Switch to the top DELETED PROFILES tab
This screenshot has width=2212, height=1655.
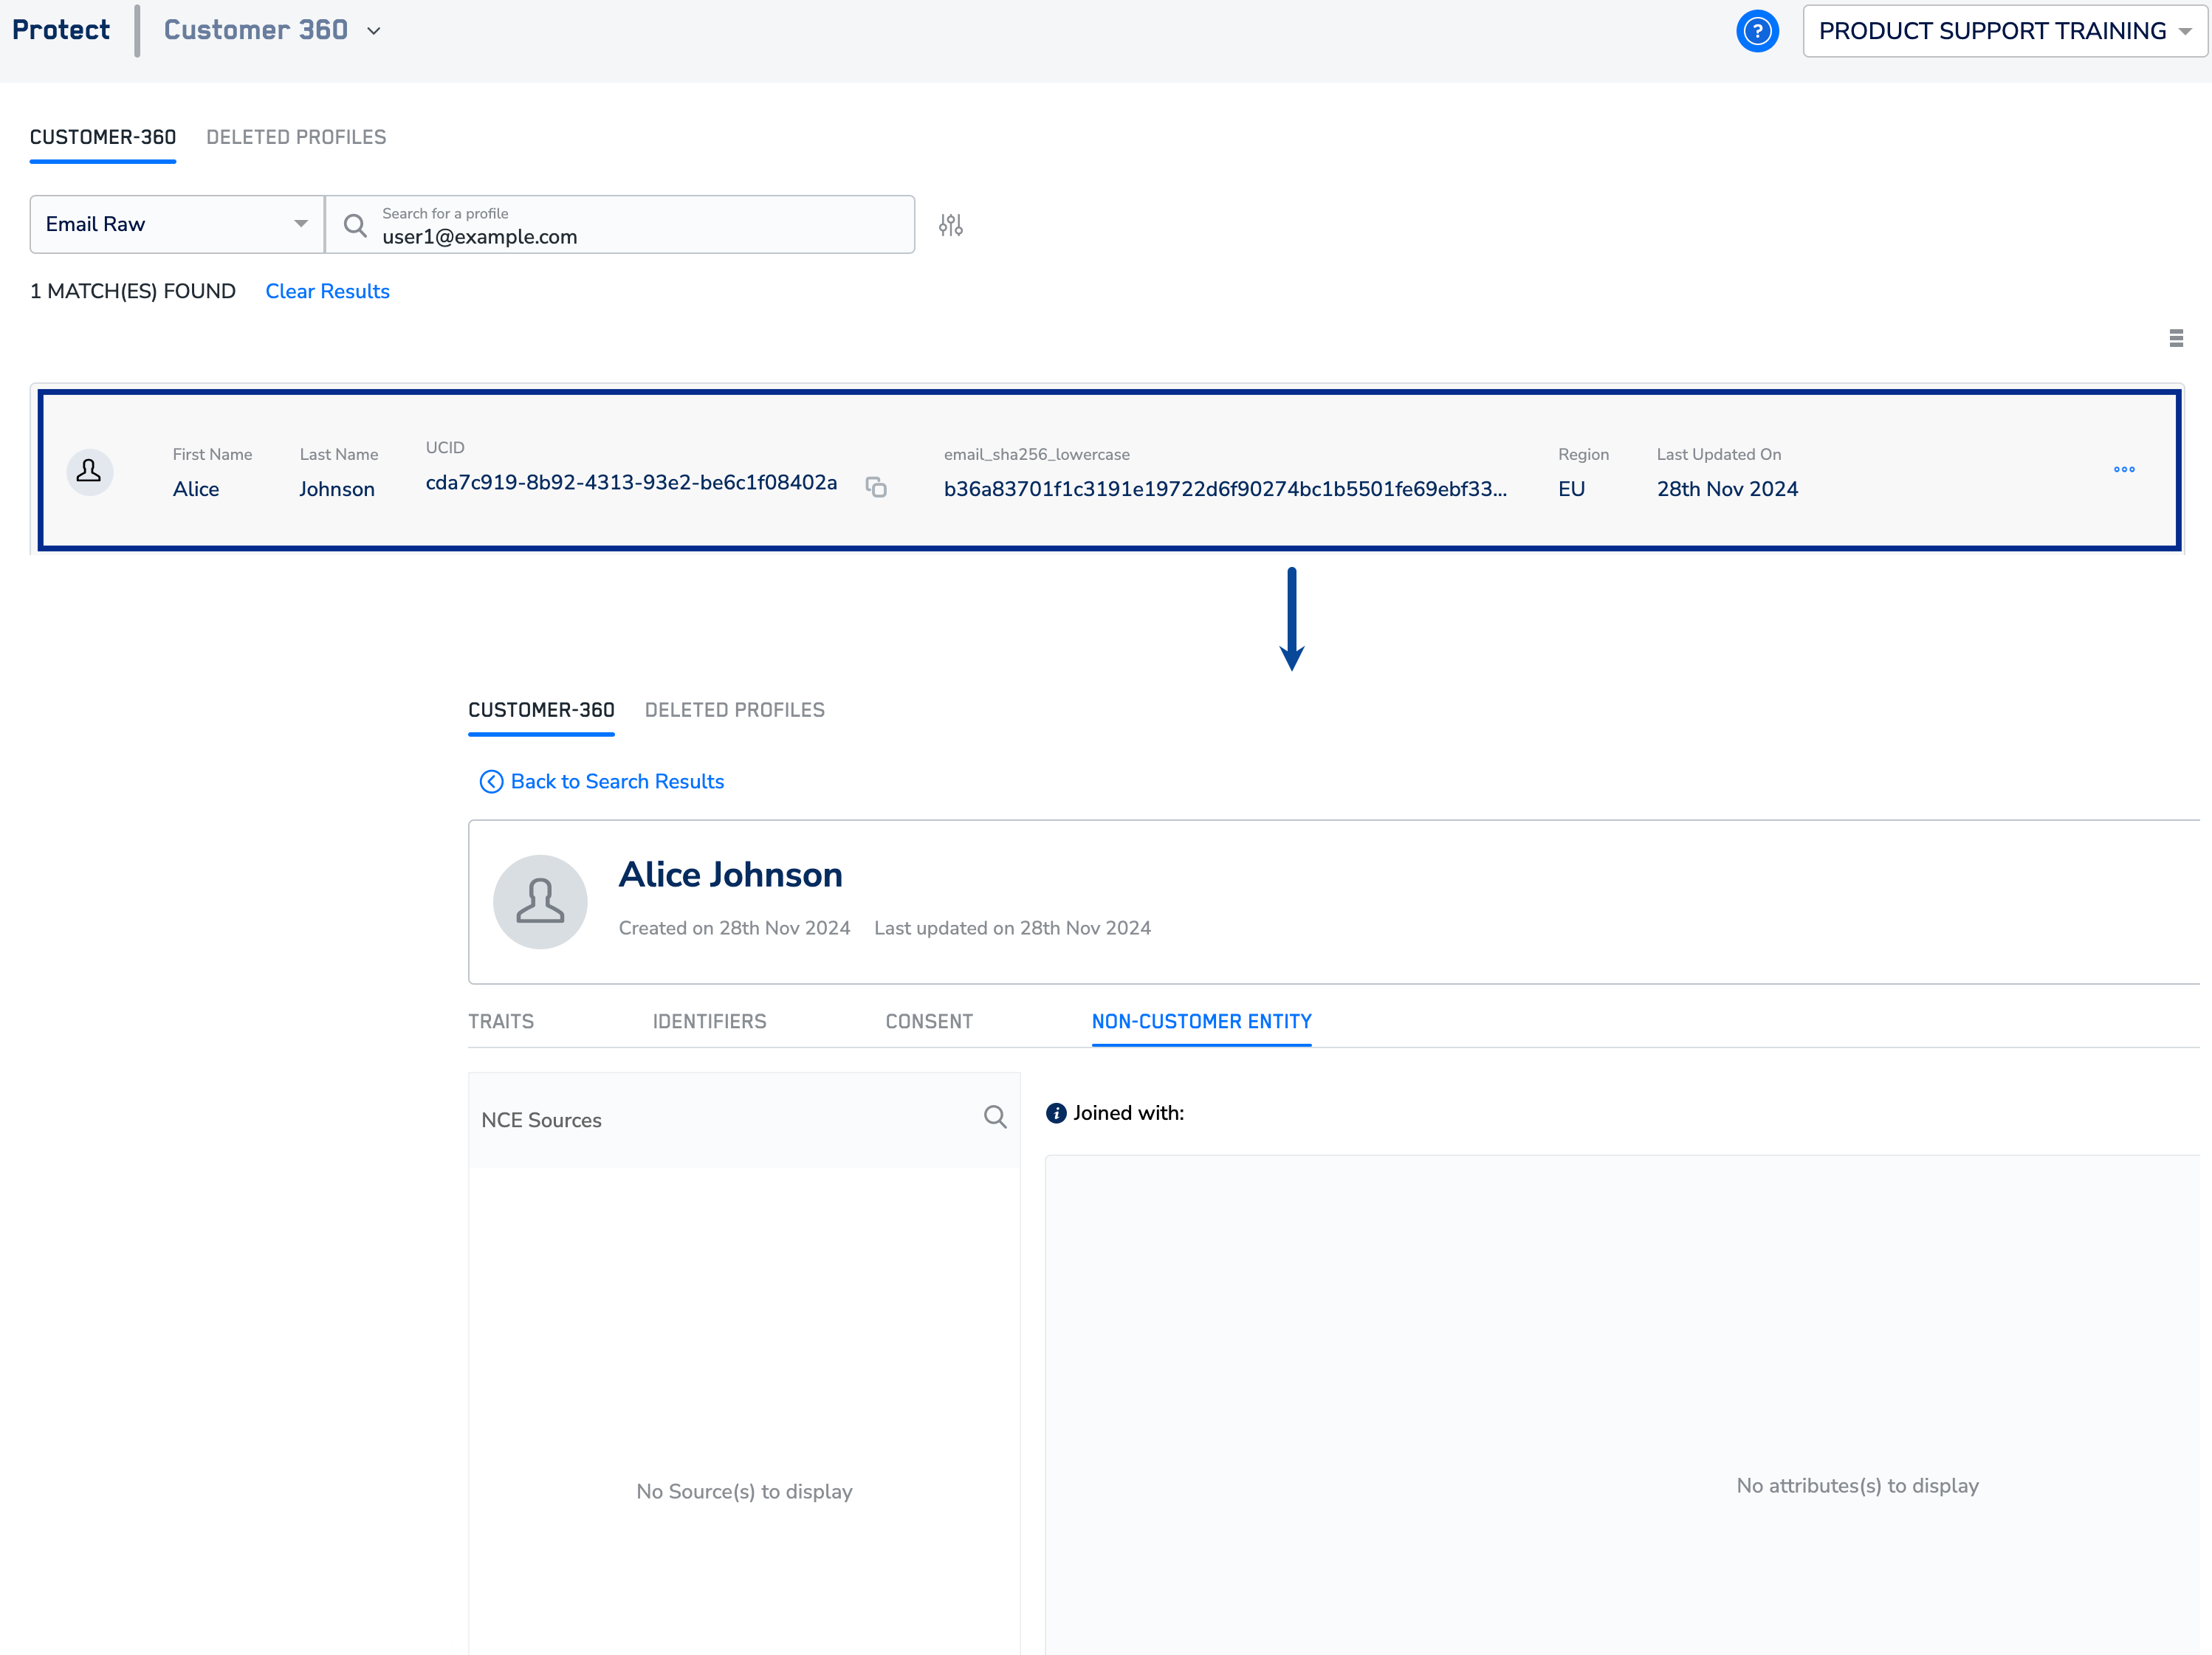[296, 137]
